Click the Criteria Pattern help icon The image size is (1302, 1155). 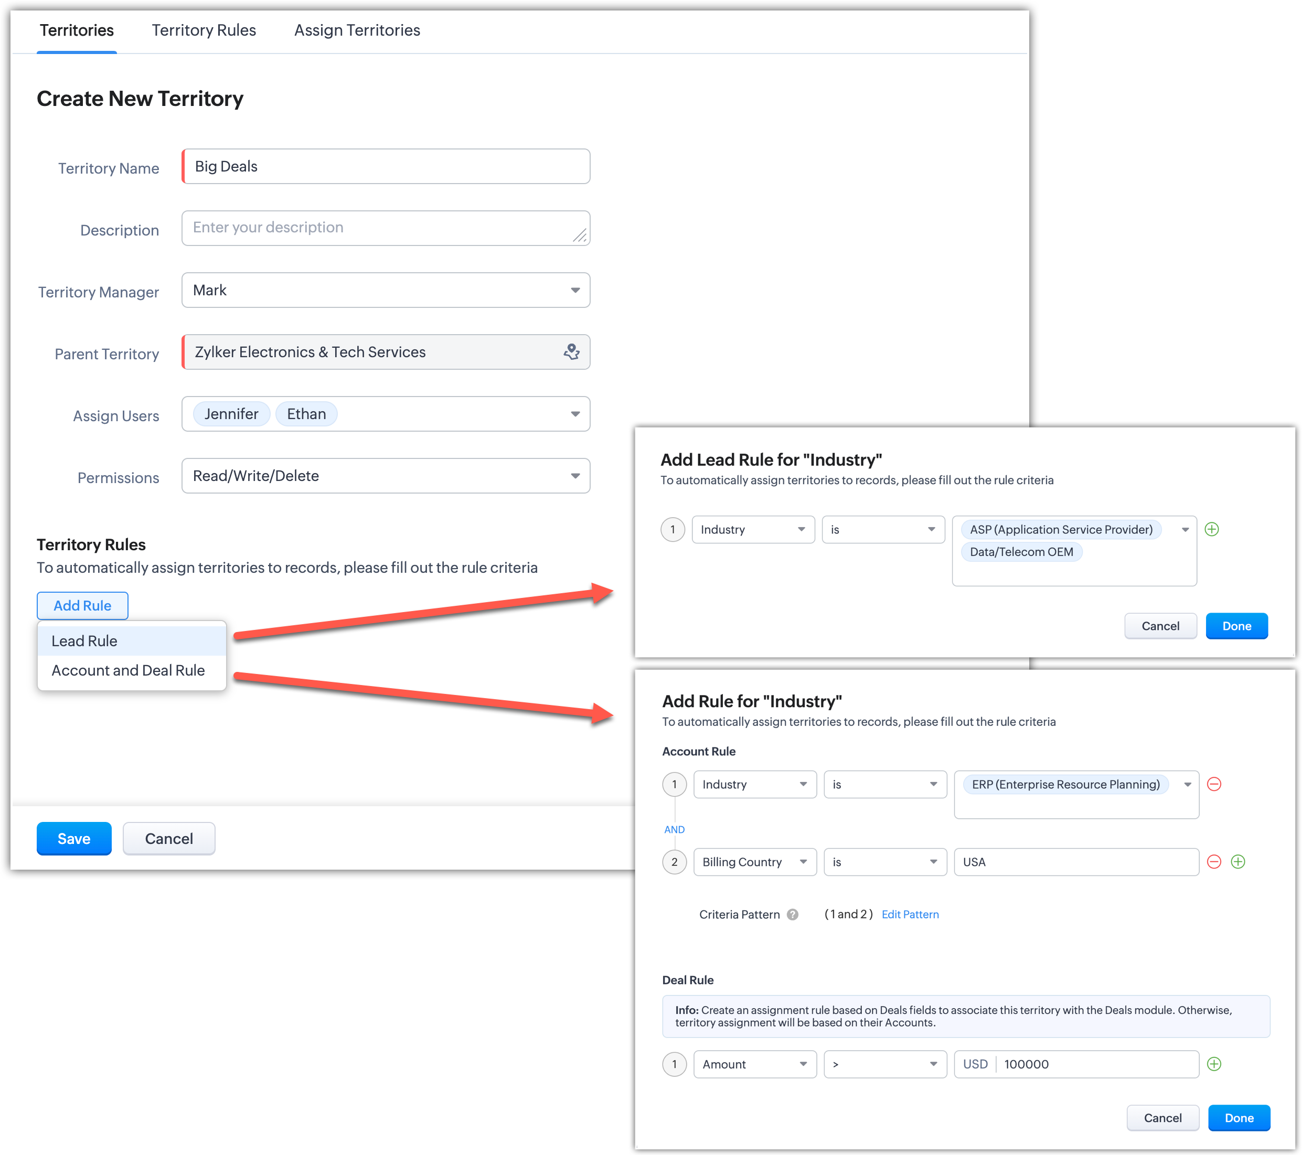coord(793,914)
